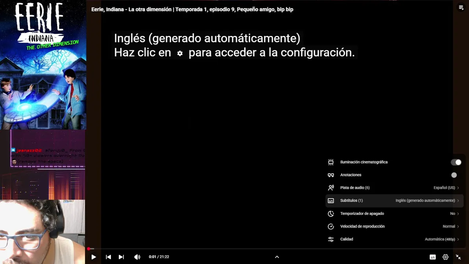Toggle subtitles button in control bar
469x264 pixels.
tap(433, 257)
